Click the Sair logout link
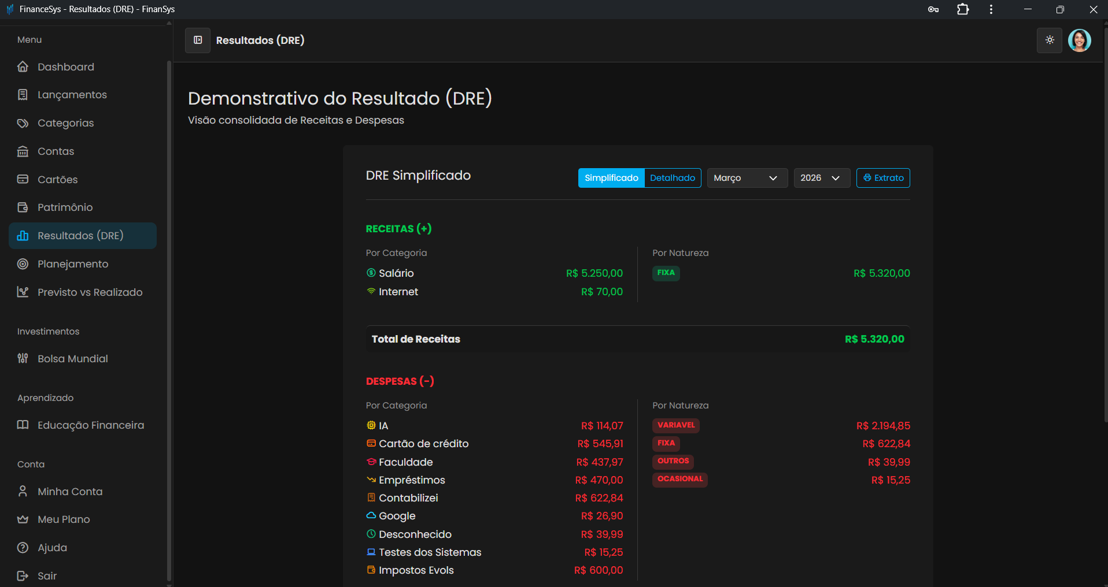This screenshot has width=1108, height=587. [47, 576]
